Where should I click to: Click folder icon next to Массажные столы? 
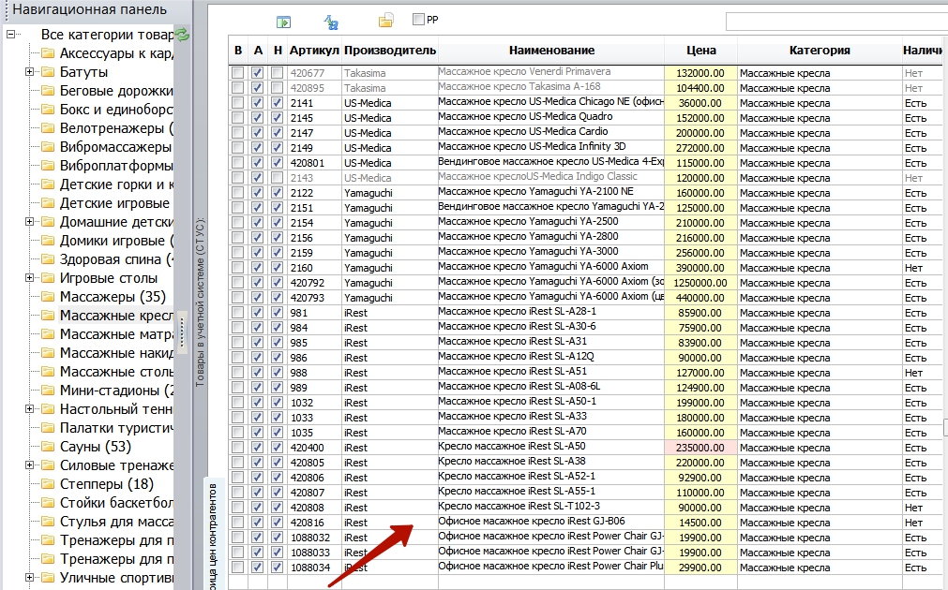click(x=48, y=372)
